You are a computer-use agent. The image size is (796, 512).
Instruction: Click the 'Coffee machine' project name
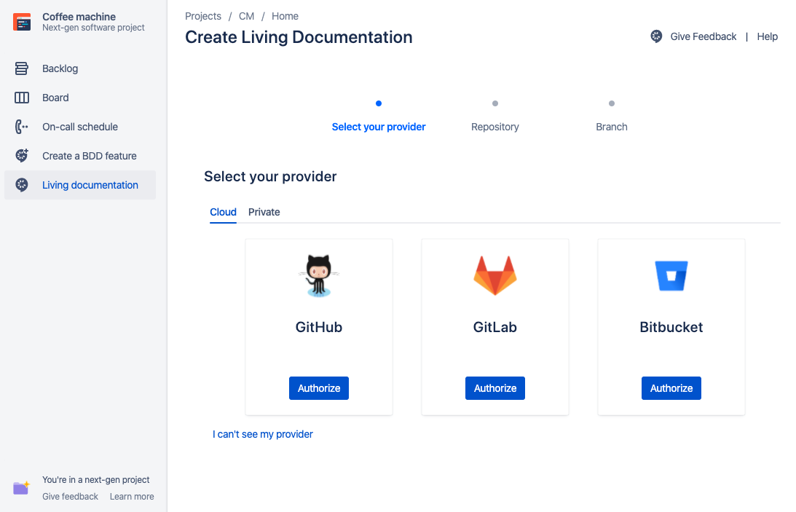79,17
